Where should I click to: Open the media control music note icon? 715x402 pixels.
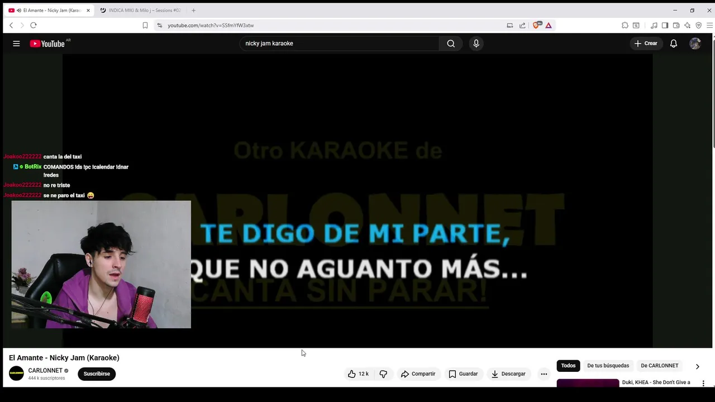[654, 25]
